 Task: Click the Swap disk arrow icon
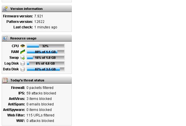point(23,57)
